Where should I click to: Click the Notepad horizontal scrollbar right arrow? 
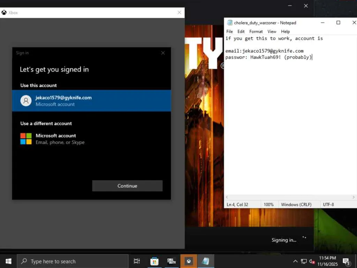(354, 197)
